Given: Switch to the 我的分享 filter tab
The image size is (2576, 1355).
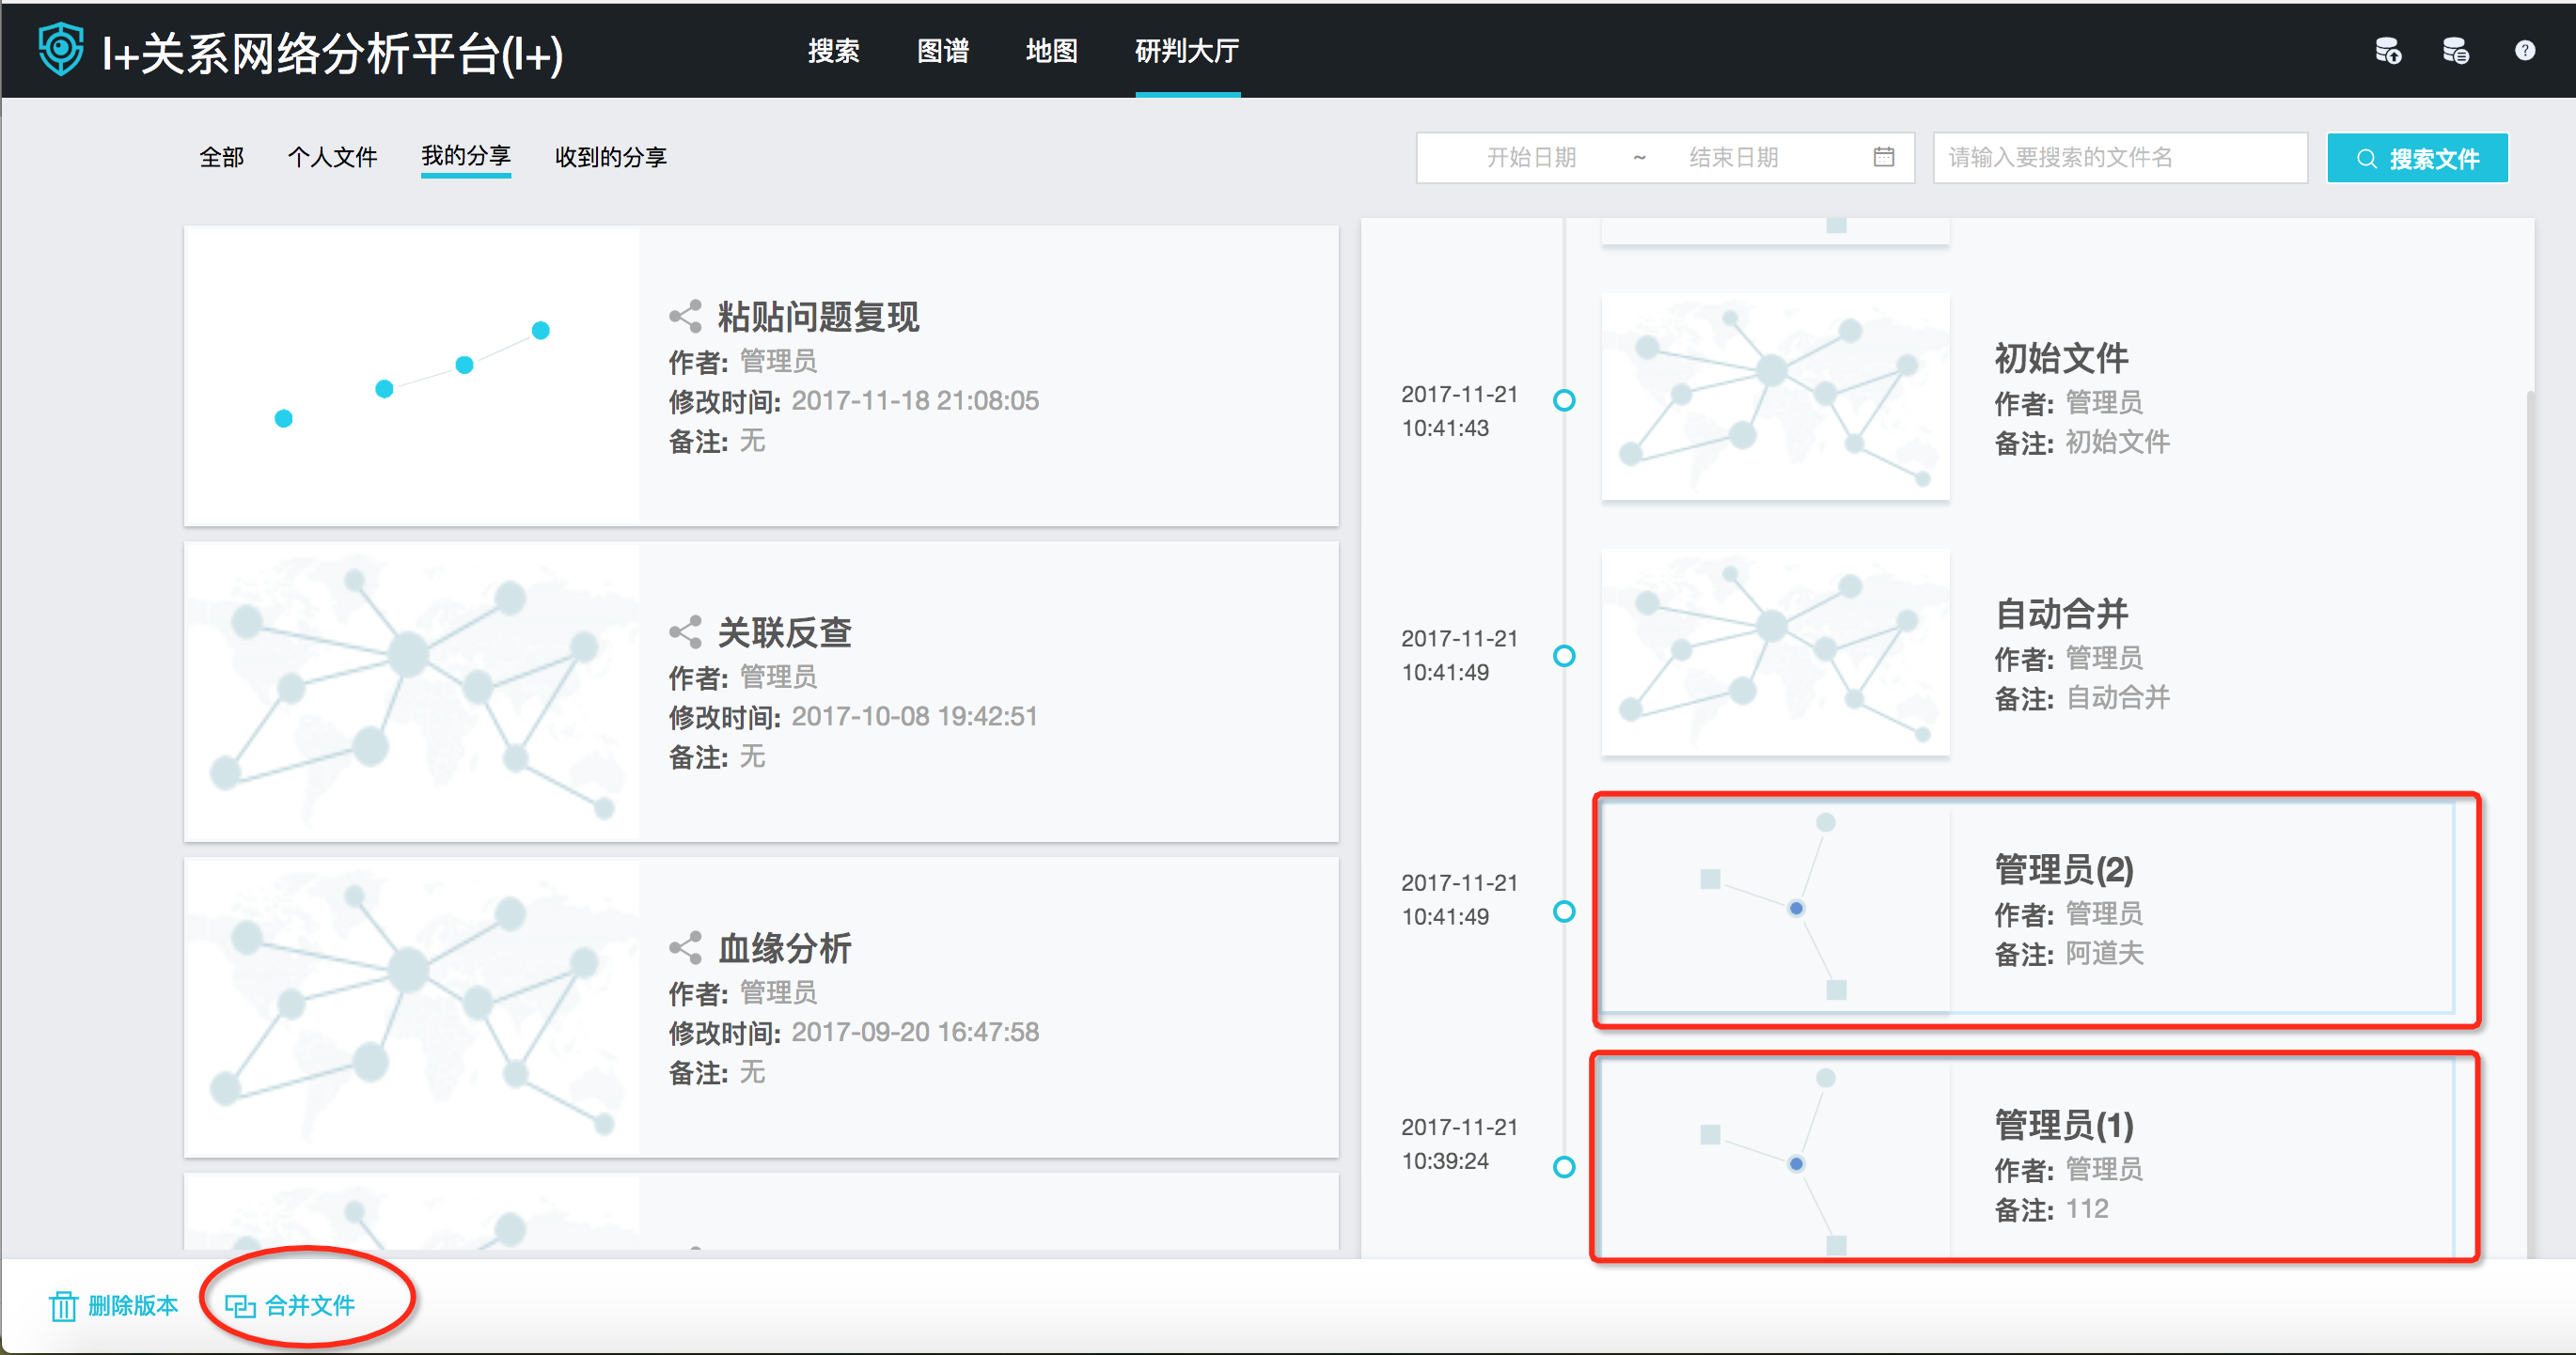Looking at the screenshot, I should pos(466,156).
